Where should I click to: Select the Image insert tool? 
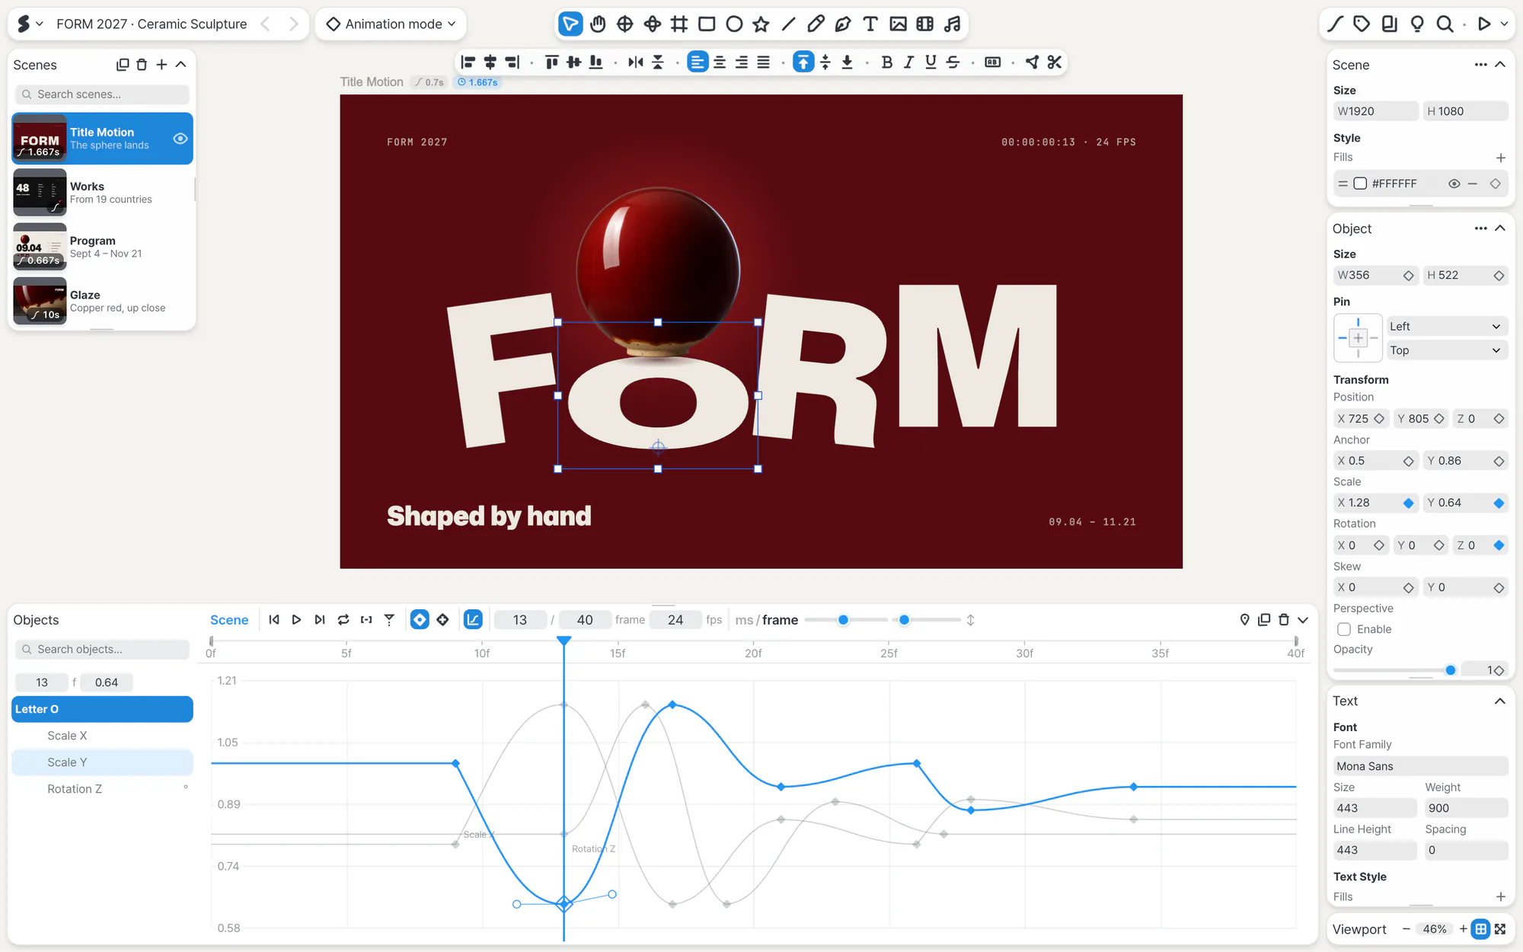tap(898, 24)
